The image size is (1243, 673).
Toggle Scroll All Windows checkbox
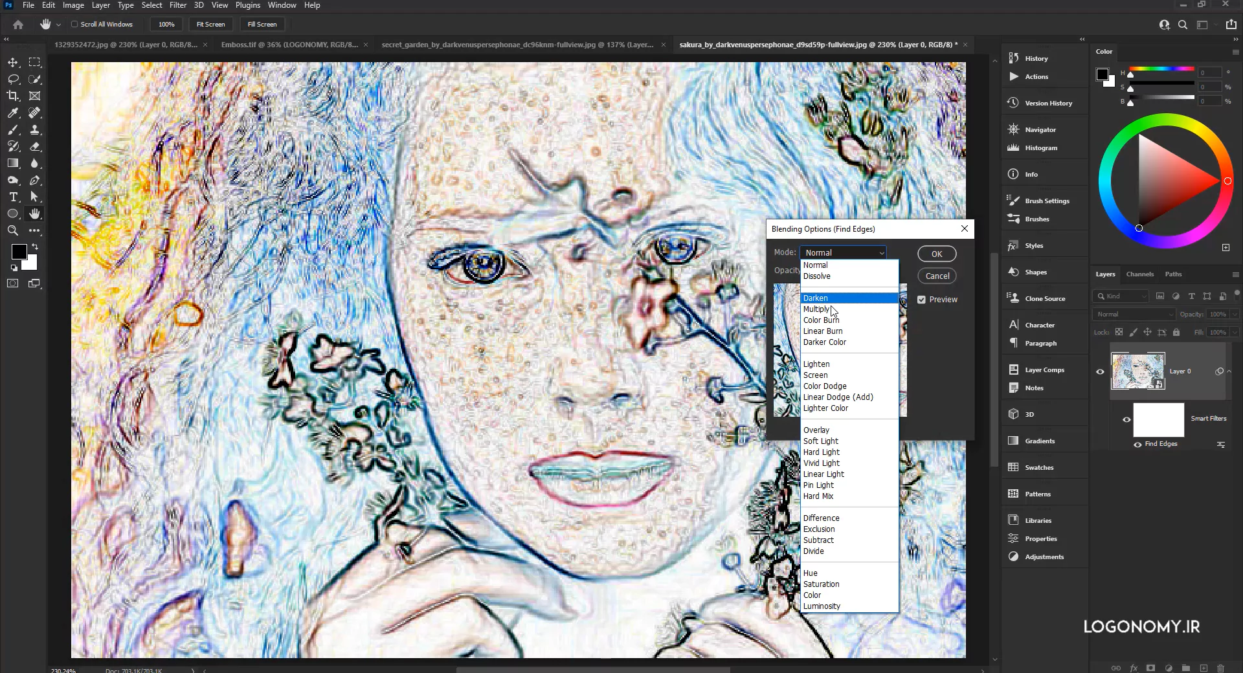(74, 25)
